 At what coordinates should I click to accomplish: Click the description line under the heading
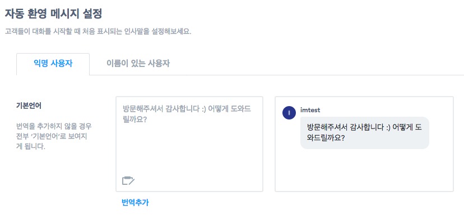pos(98,32)
